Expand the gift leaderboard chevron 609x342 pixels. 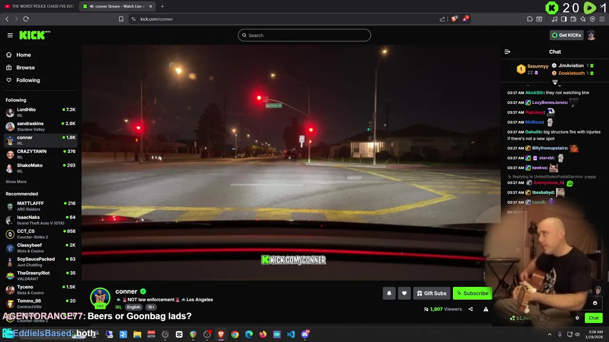point(555,82)
